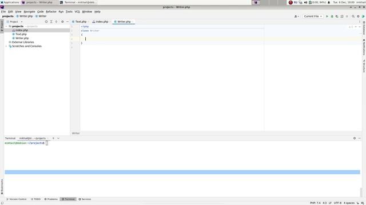
Task: Open the Applications menu on taskbar
Action: (x=10, y=2)
